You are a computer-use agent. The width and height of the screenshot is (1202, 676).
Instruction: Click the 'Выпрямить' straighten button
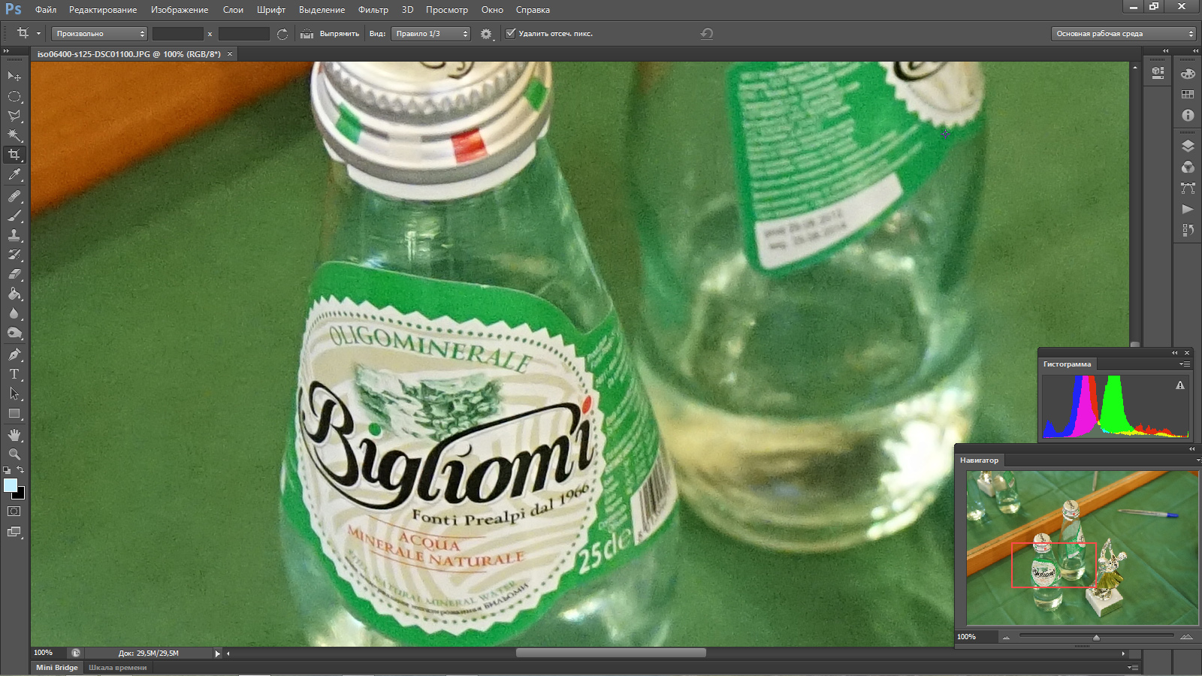coord(339,34)
